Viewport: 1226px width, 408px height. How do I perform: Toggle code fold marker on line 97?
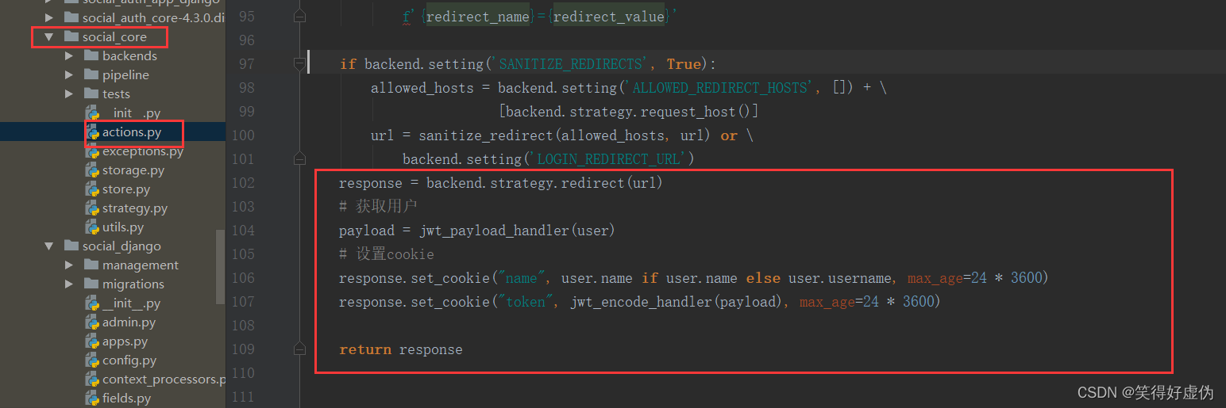[x=299, y=63]
